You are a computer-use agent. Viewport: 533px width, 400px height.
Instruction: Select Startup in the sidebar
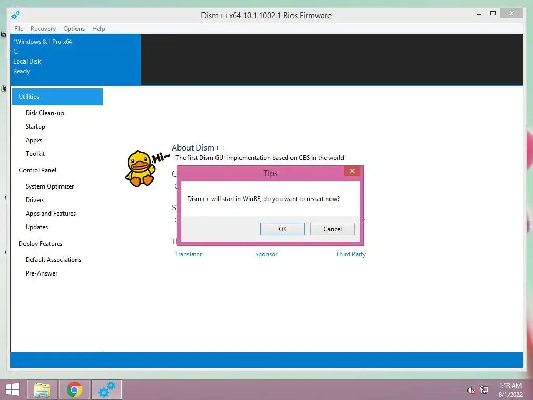(x=35, y=127)
